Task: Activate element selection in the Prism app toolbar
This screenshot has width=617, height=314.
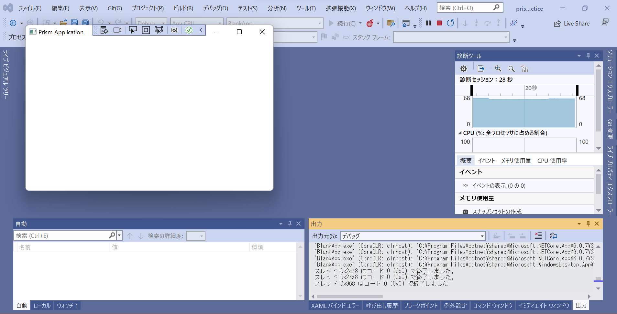Action: click(x=133, y=30)
